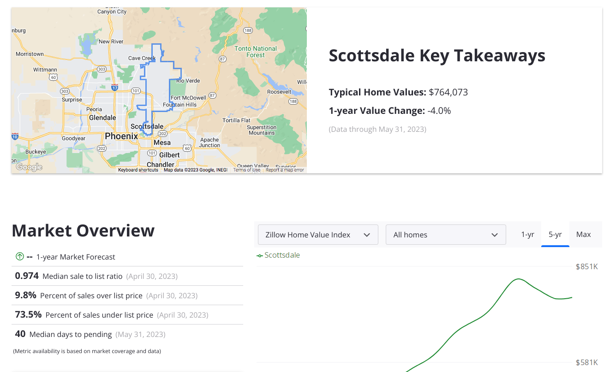The width and height of the screenshot is (604, 372).
Task: Click the Google logo on the map
Action: (x=29, y=167)
